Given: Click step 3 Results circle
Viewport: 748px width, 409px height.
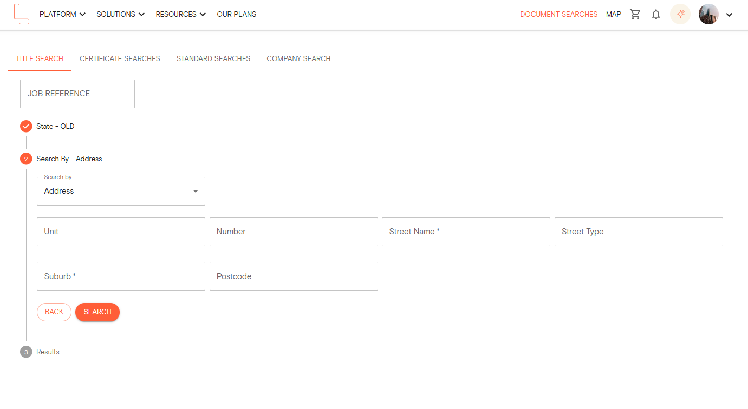Looking at the screenshot, I should pos(26,352).
